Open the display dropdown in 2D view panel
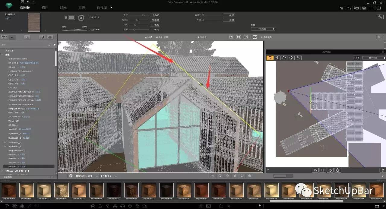386x209 pixels. tap(373, 58)
